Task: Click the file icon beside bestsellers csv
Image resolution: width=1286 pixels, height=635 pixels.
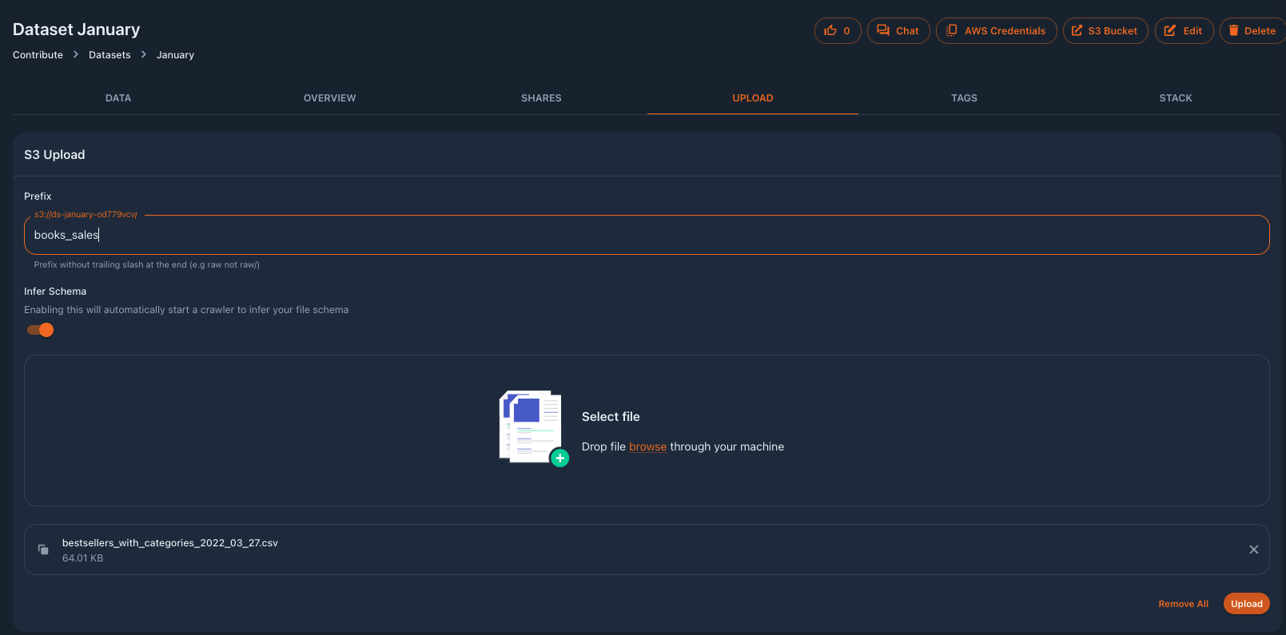Action: (43, 550)
